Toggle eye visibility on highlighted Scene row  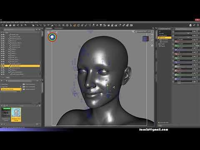click(2, 66)
